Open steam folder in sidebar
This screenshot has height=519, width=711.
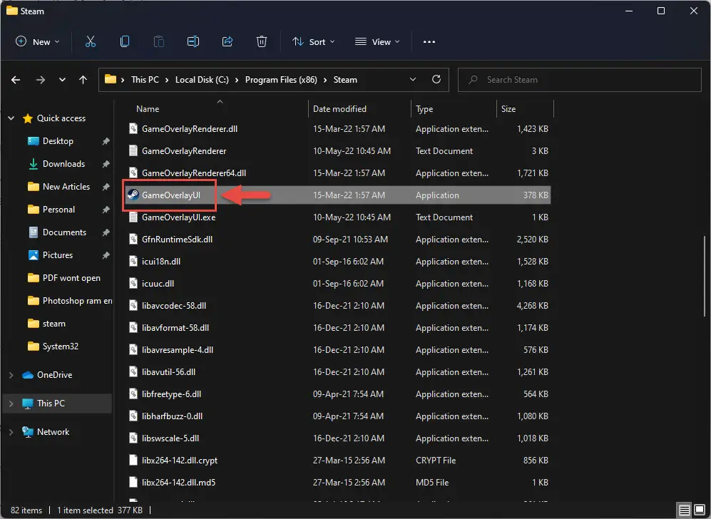[53, 323]
